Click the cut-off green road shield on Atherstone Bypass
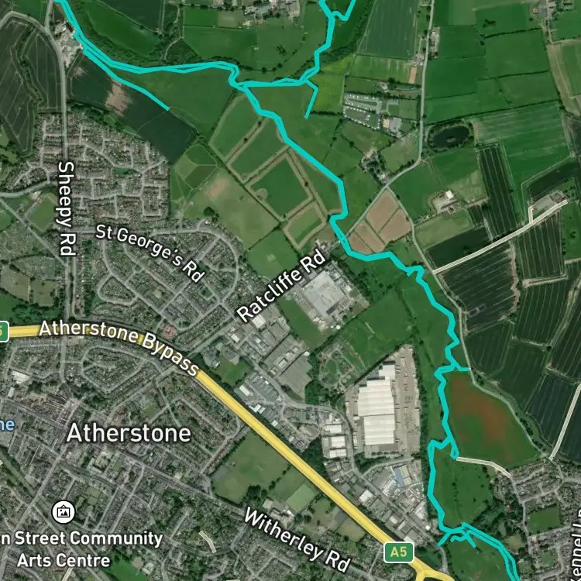 [x=4, y=332]
